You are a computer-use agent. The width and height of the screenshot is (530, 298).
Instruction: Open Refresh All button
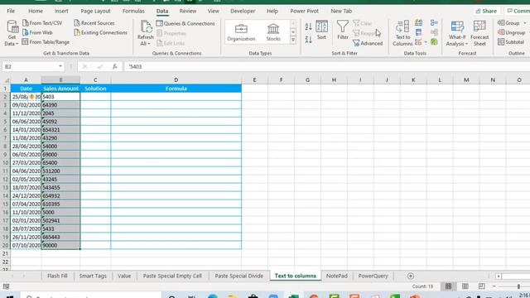146,33
